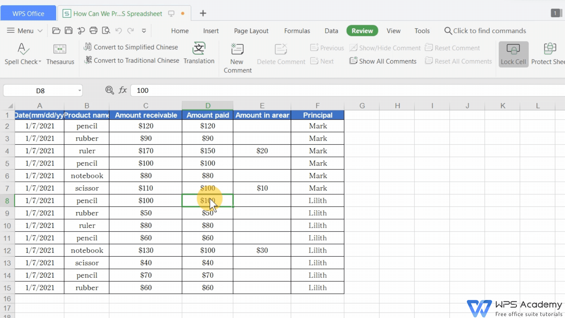Expand the Spell Check dropdown arrow
This screenshot has width=565, height=318.
coord(39,62)
